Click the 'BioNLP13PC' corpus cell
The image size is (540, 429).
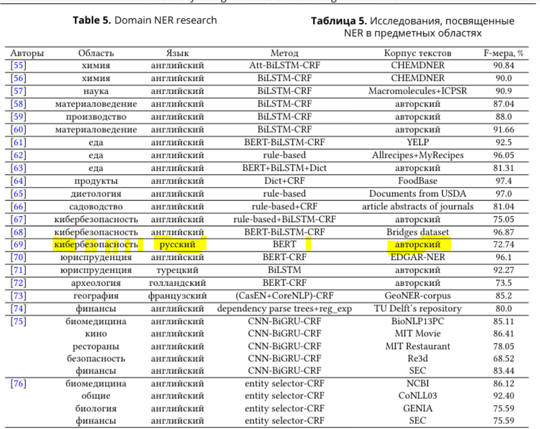click(x=418, y=321)
